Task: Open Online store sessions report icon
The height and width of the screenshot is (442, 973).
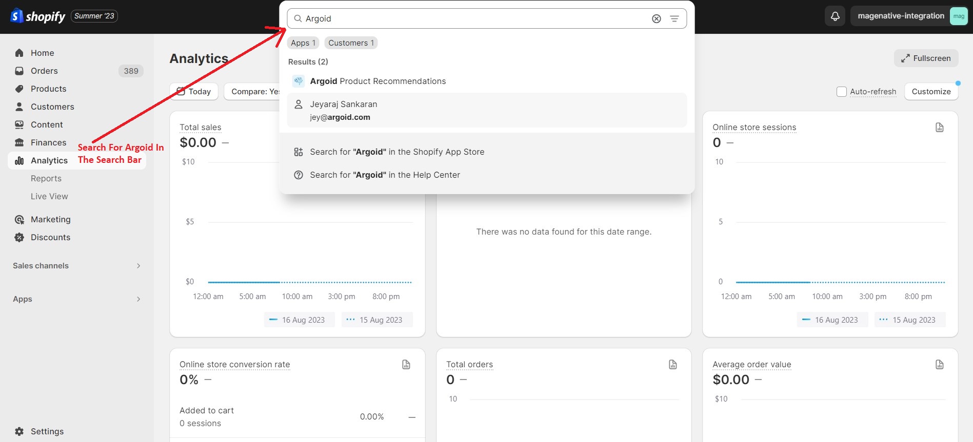Action: (x=940, y=128)
